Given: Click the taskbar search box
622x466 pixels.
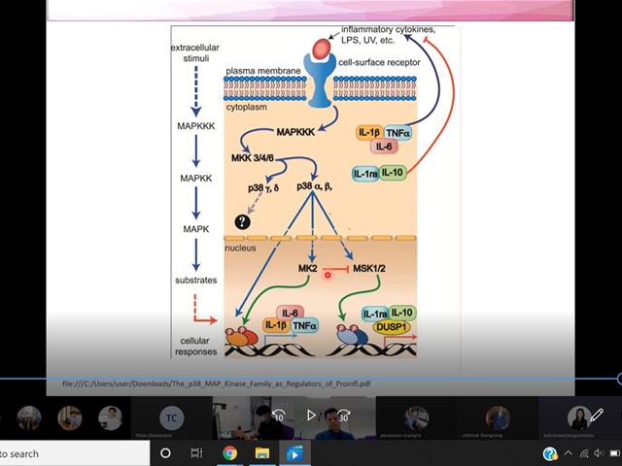Looking at the screenshot, I should pyautogui.click(x=75, y=453).
